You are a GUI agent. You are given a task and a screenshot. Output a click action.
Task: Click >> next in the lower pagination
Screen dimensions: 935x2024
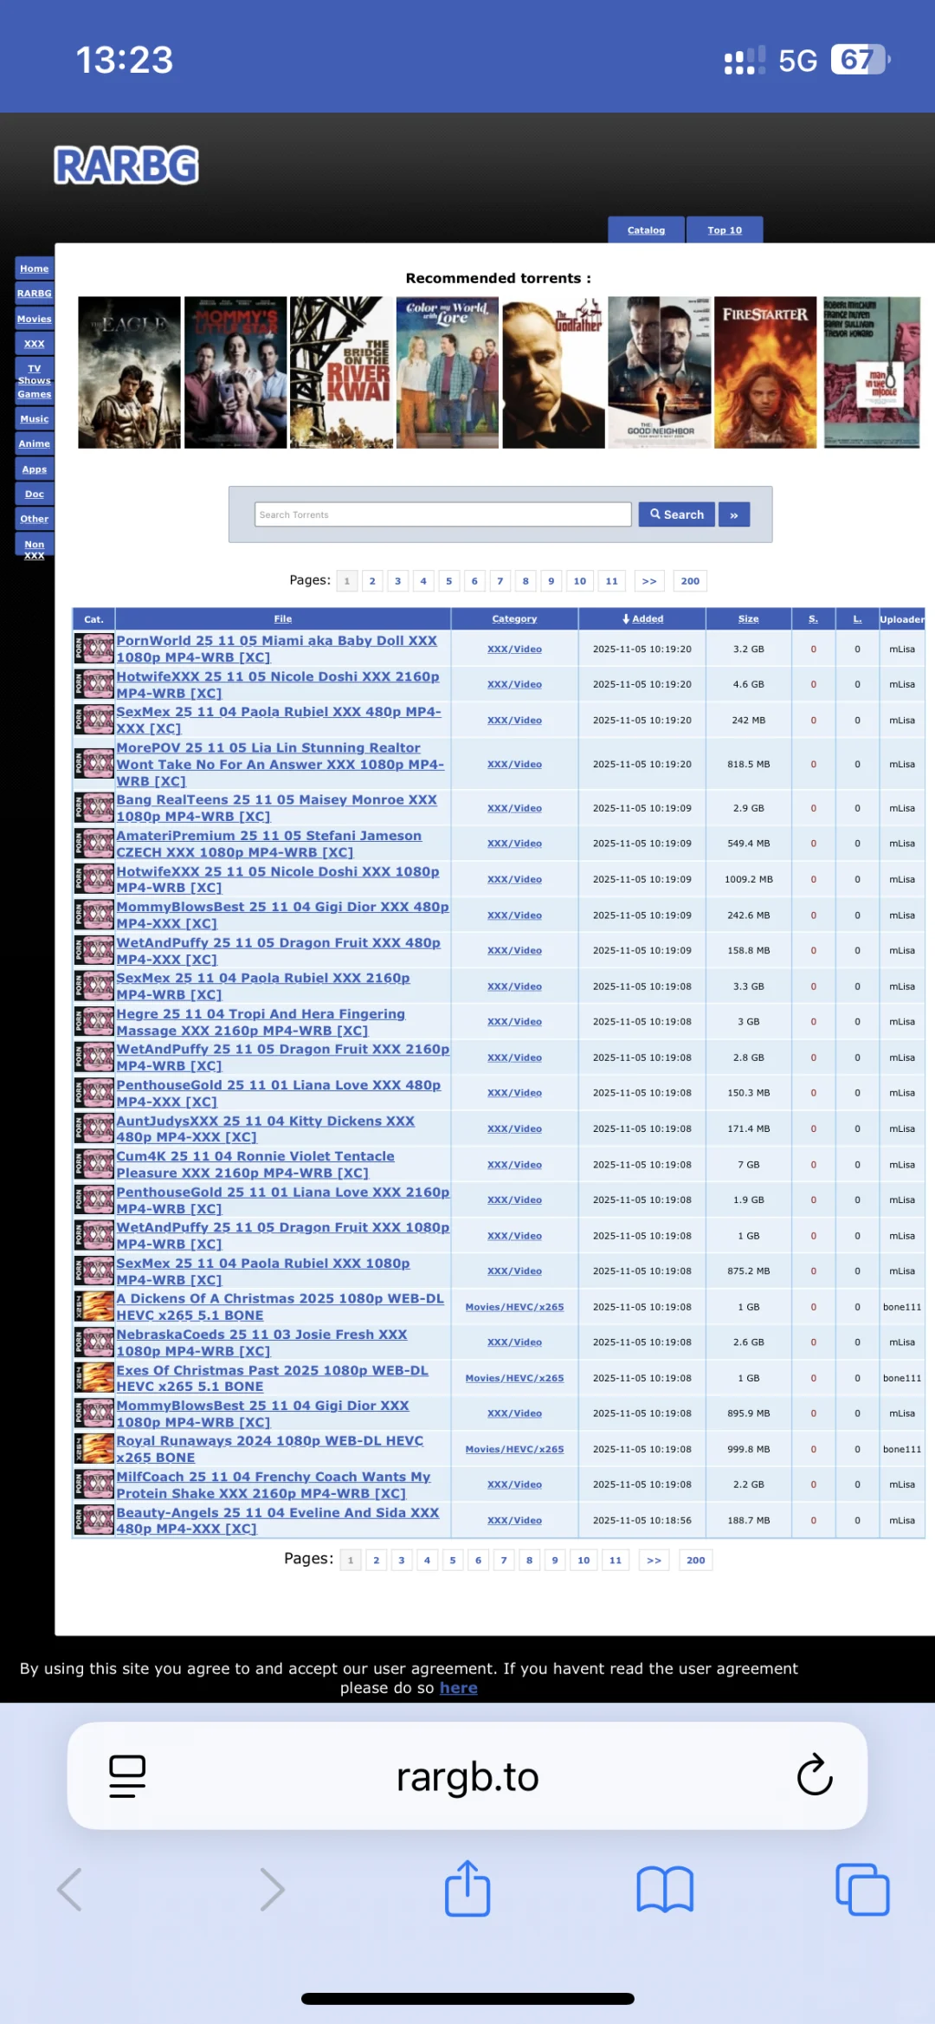(x=654, y=1560)
